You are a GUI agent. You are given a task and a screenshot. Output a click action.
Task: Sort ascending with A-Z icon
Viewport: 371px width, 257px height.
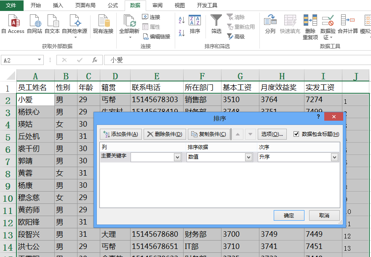coord(181,20)
